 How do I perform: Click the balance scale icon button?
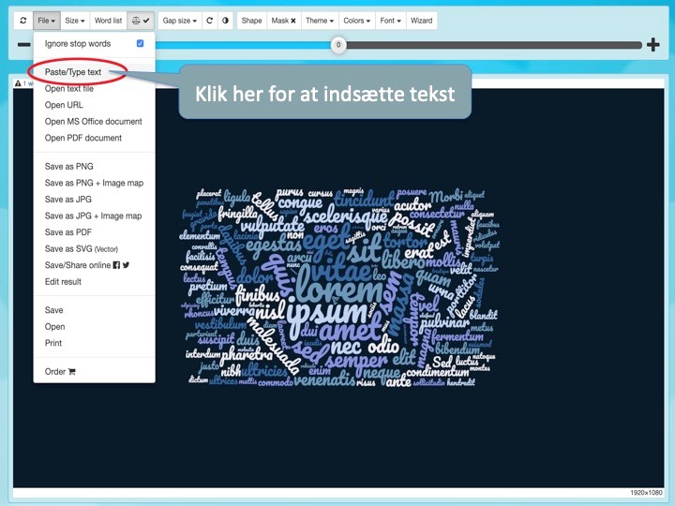(140, 20)
